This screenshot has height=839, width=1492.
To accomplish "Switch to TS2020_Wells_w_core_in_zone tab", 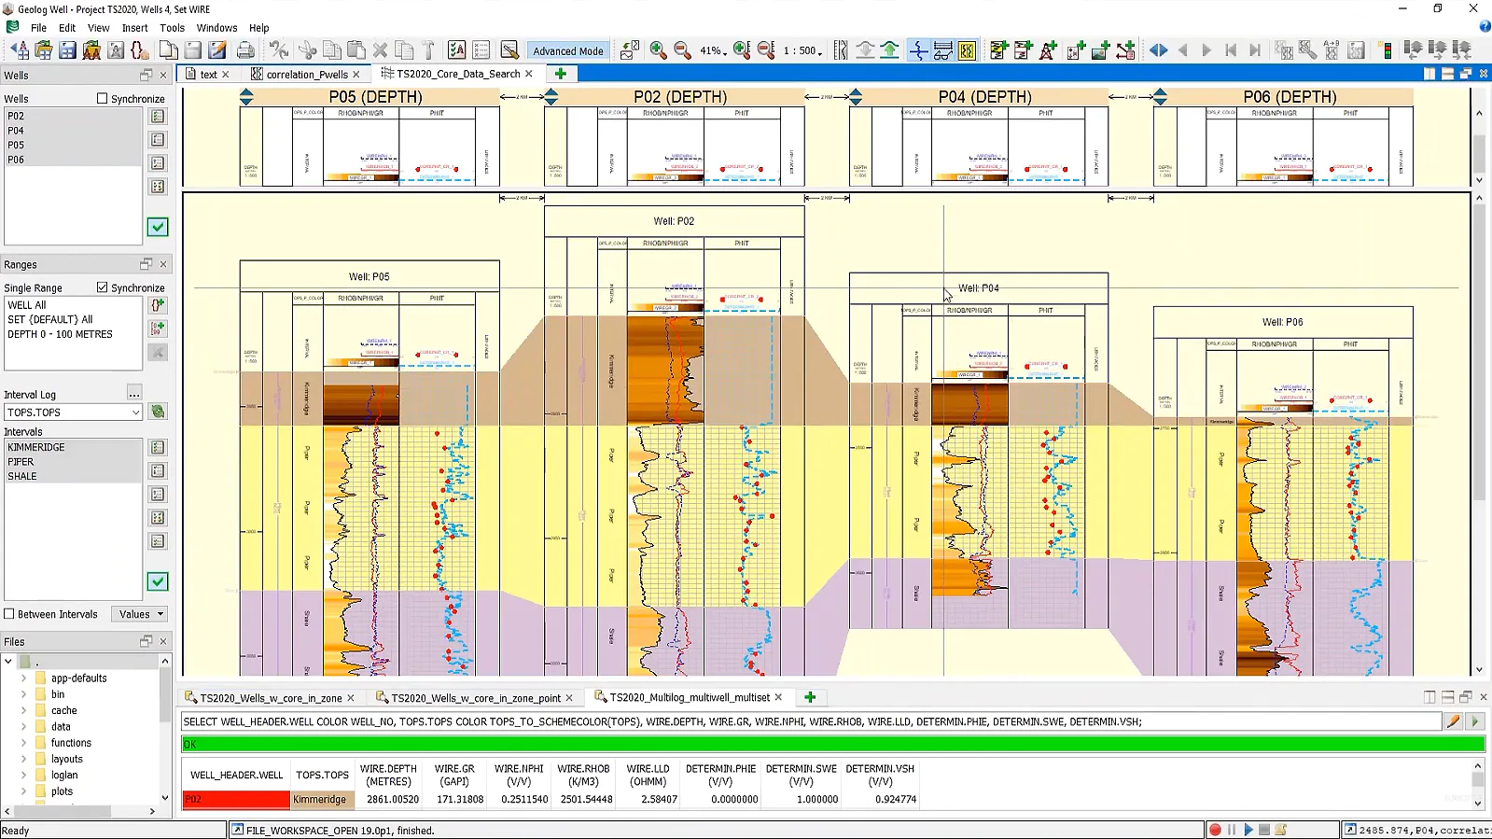I will click(271, 698).
